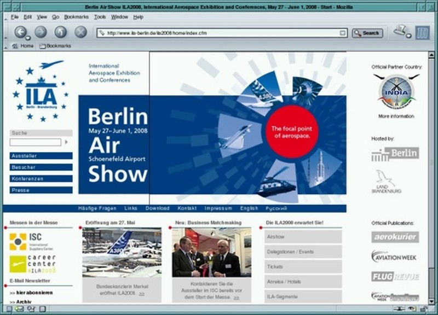
Task: Click the third component icon in status bar
Action: coord(31,309)
